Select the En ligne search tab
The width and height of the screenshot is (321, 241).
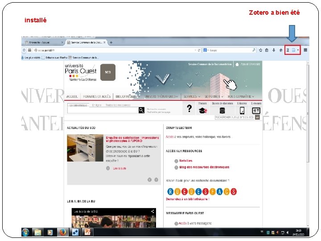point(97,105)
